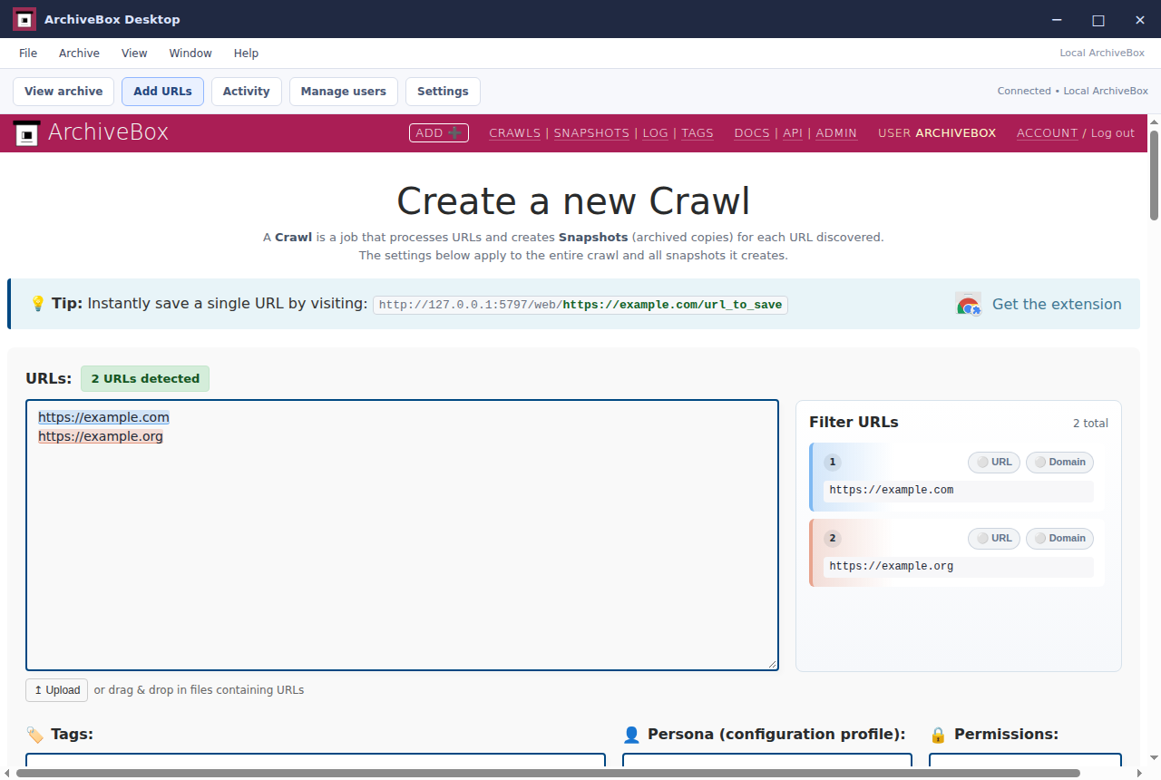This screenshot has height=780, width=1161.
Task: Select the Add URLs tab
Action: (162, 92)
